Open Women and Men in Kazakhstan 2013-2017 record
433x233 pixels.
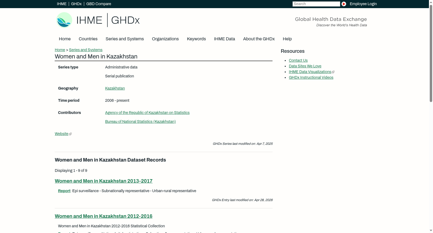(104, 181)
